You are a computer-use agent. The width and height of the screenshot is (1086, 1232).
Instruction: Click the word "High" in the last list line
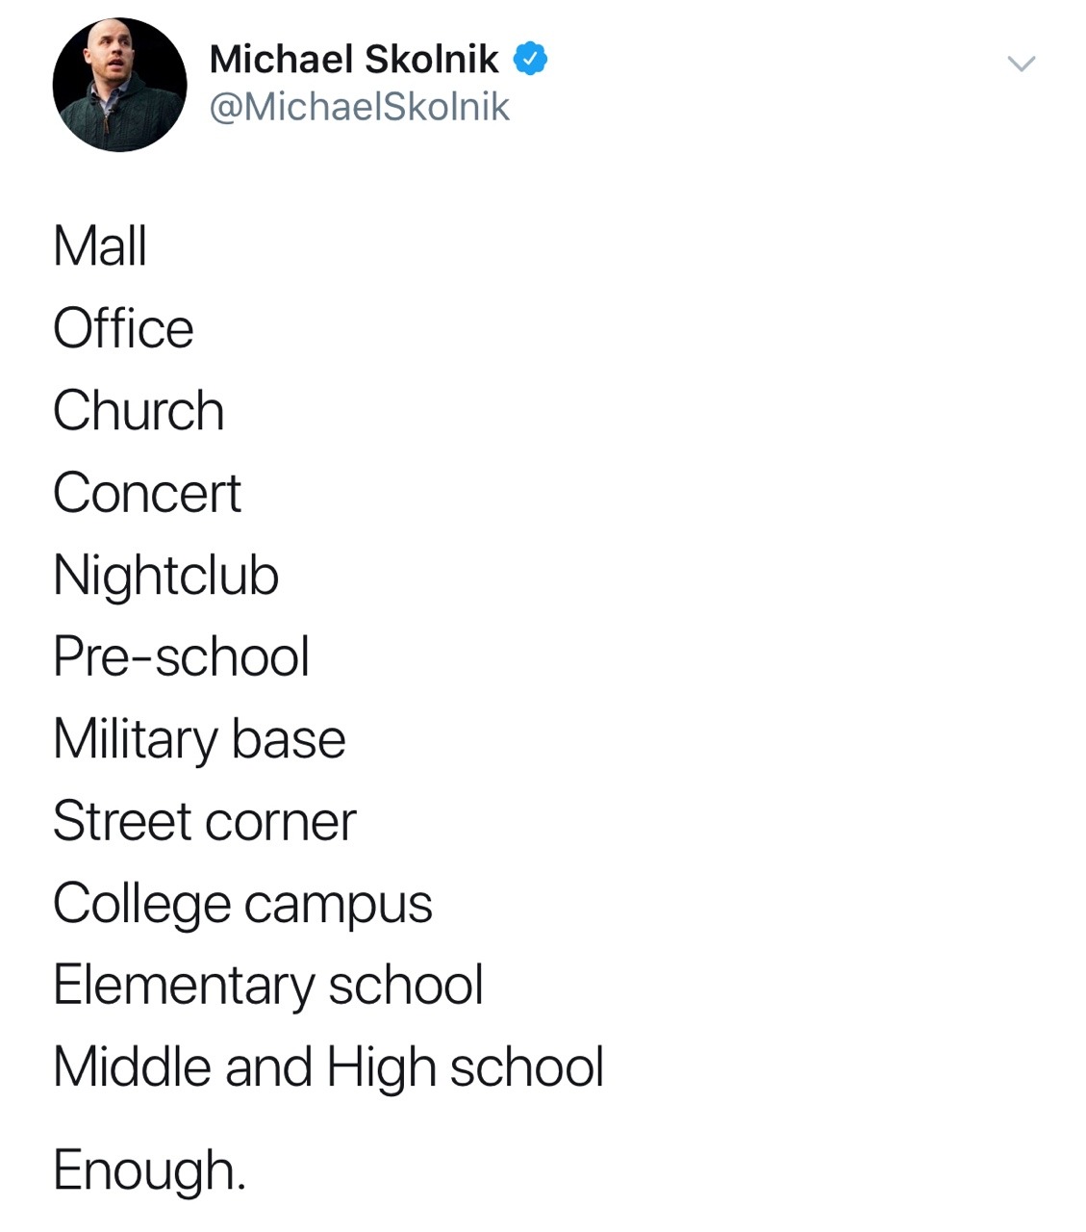tap(381, 1068)
